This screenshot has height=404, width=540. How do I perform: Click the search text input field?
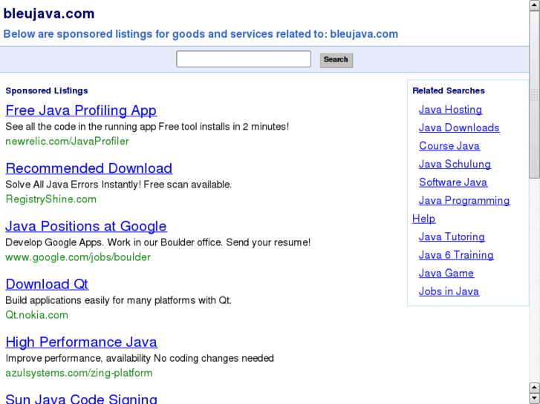[244, 59]
